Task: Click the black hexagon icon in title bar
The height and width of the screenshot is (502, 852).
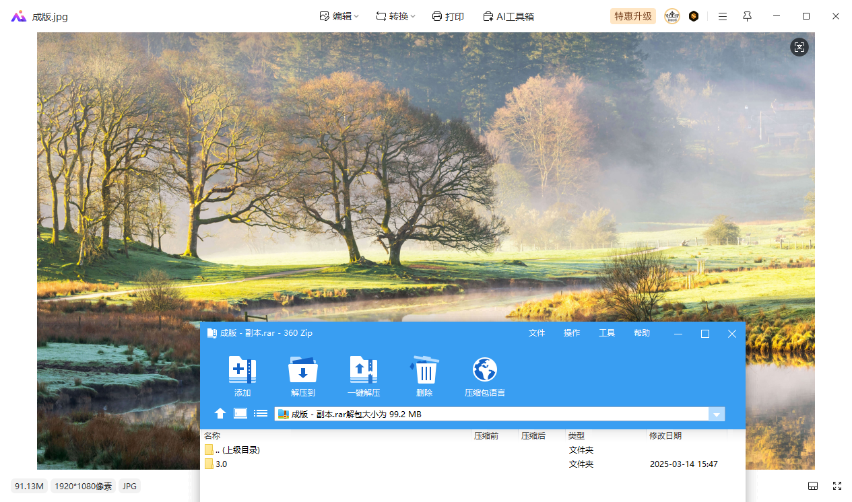Action: tap(693, 16)
